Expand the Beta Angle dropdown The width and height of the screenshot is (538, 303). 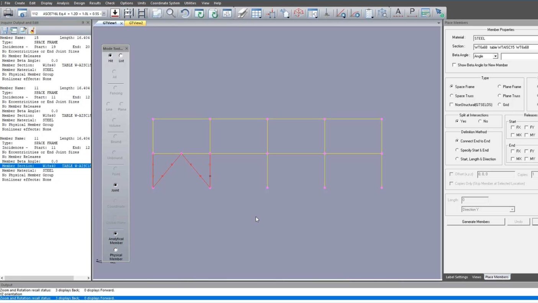[x=495, y=56]
